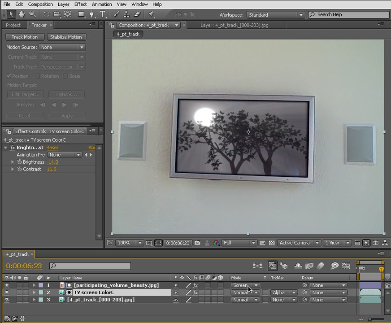Select the Horizontal Type tool

(102, 14)
